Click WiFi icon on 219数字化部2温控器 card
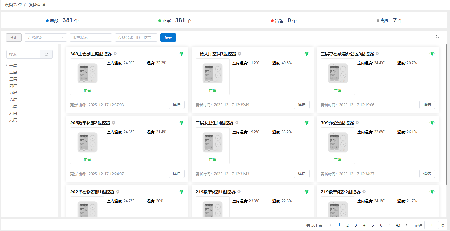450x231 pixels. (432, 192)
